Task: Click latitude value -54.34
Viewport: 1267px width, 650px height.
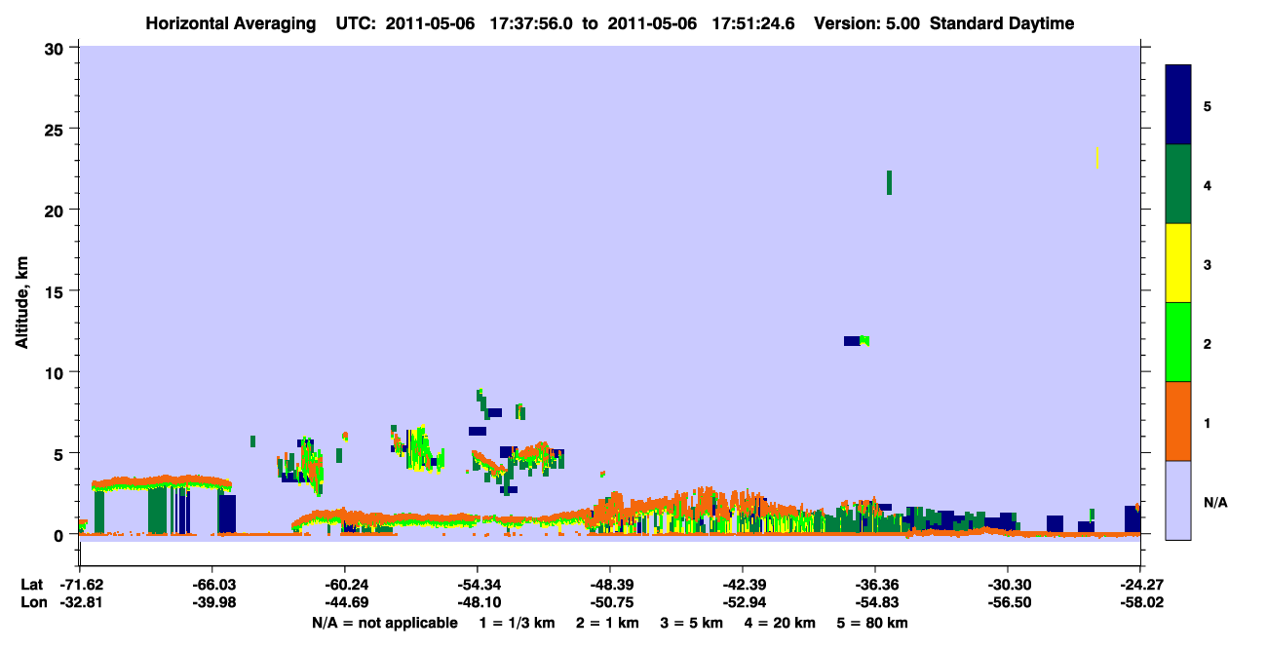Action: click(x=478, y=585)
